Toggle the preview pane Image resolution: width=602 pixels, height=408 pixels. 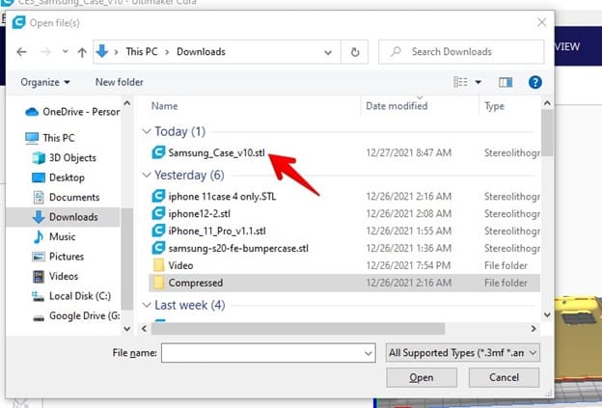(506, 82)
